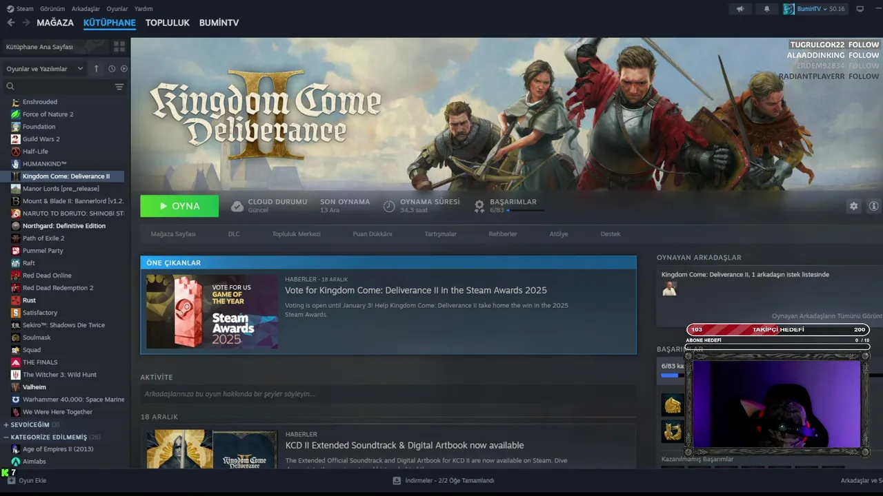This screenshot has height=496, width=883.
Task: Open KCD II Extended Soundtrack headline
Action: 404,446
